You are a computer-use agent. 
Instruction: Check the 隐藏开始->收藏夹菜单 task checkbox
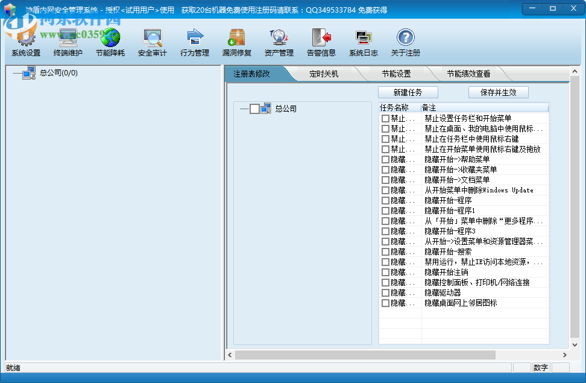pos(385,170)
